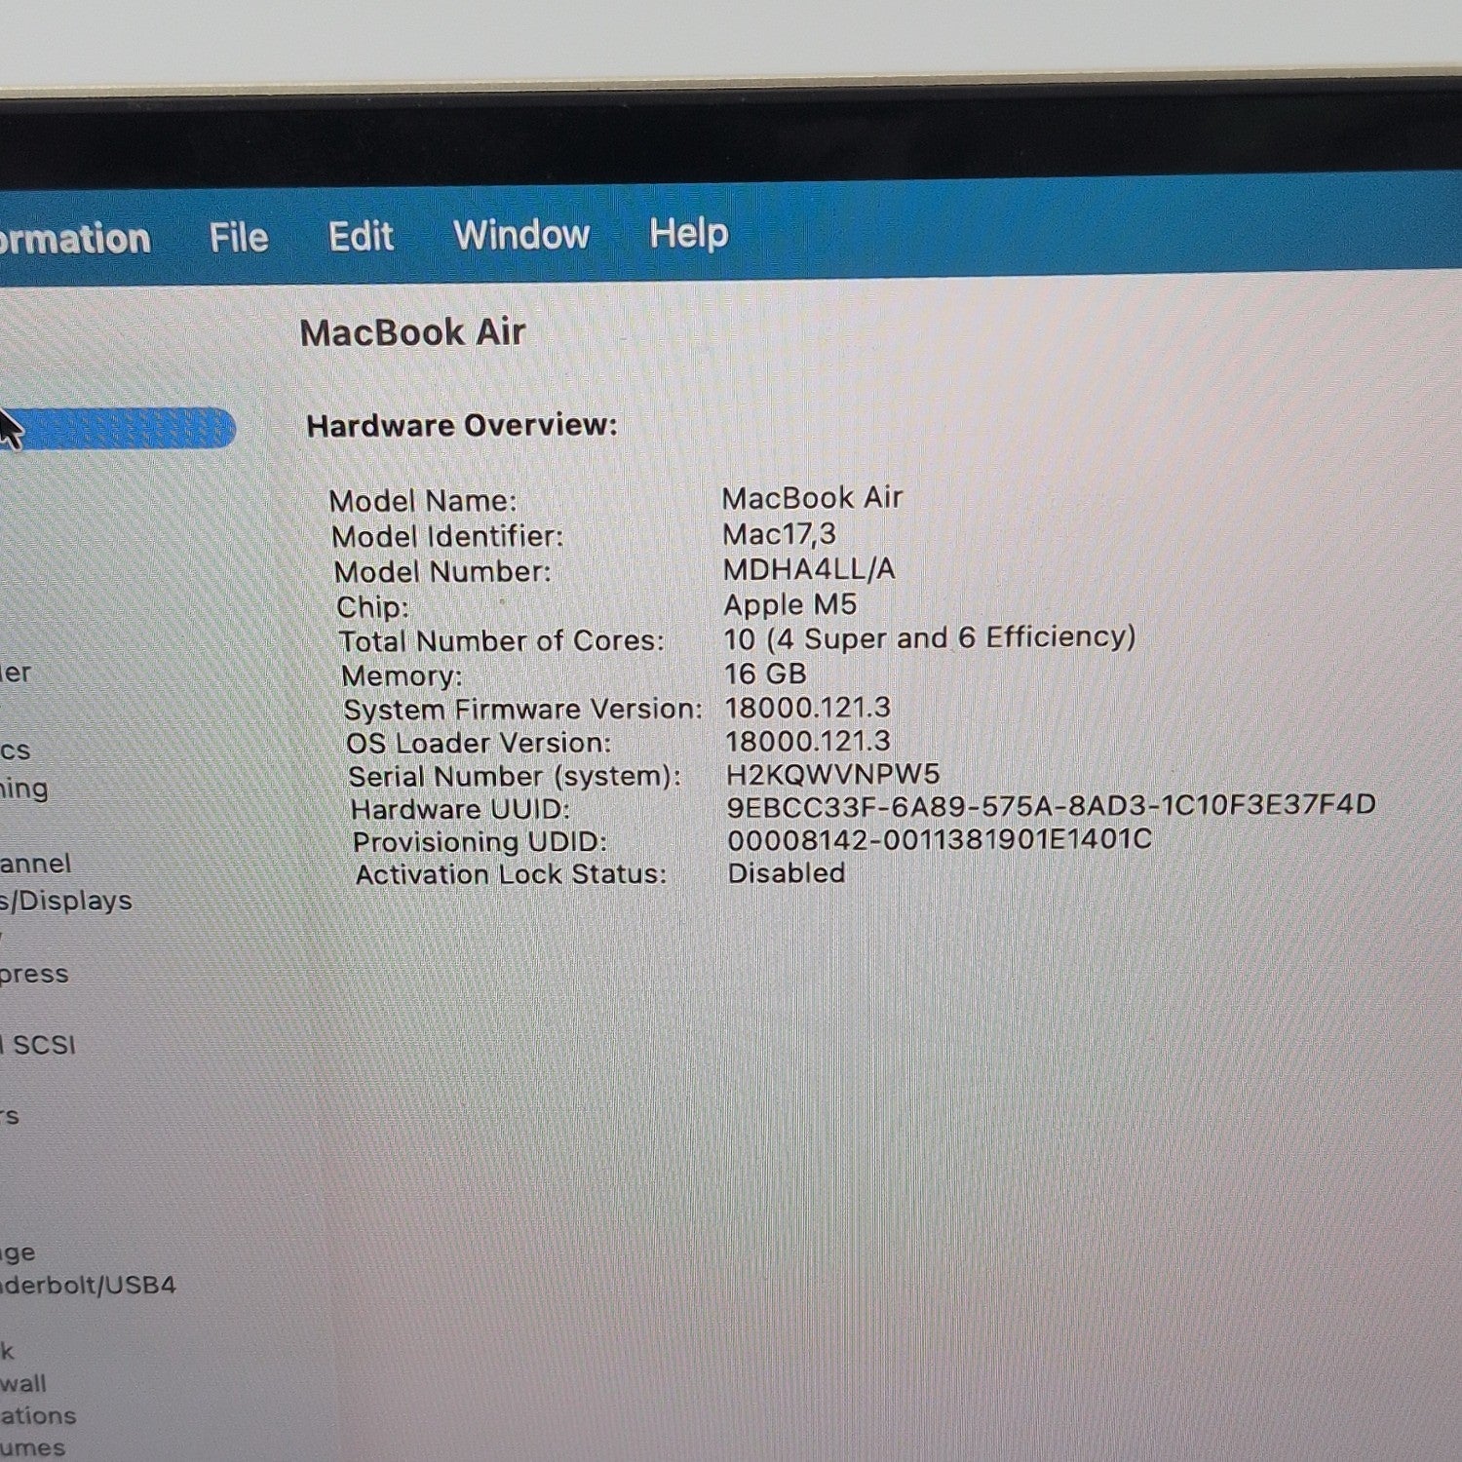1462x1462 pixels.
Task: Click the 'Activation Lock Status:' label
Action: click(511, 874)
